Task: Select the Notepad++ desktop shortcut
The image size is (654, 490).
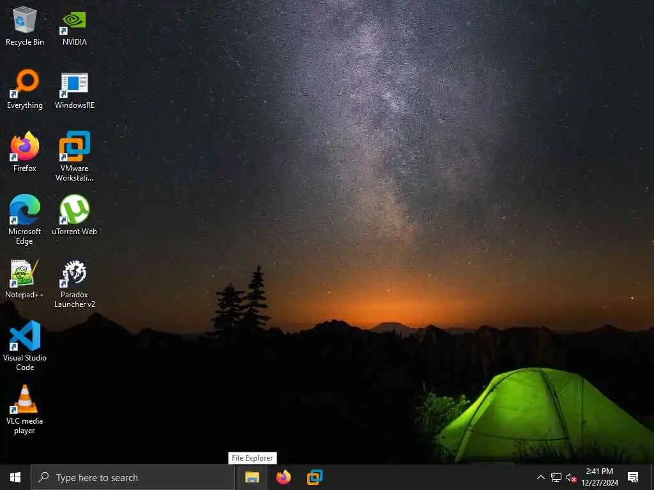Action: (25, 279)
